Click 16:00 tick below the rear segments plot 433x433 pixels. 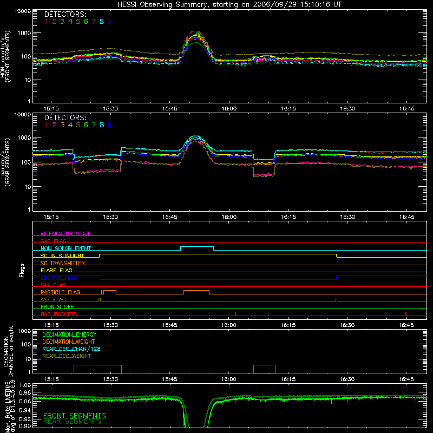coord(229,217)
